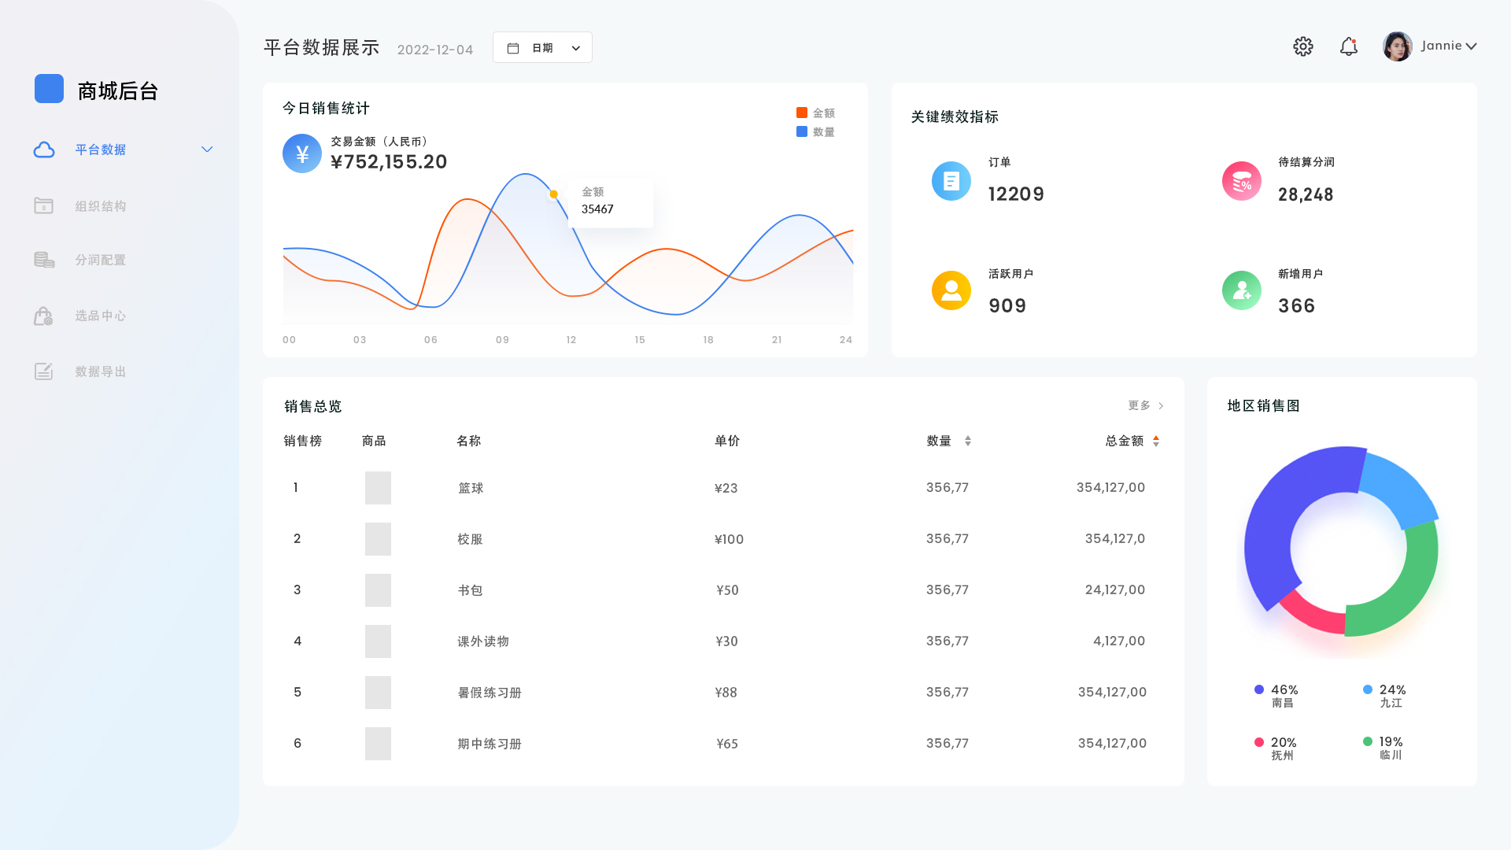1511x850 pixels.
Task: Click the yellow 活跃用户 user icon
Action: (951, 290)
